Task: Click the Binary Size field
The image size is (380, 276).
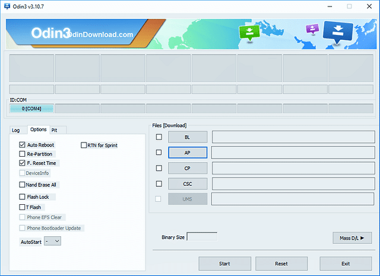Action: [x=202, y=237]
